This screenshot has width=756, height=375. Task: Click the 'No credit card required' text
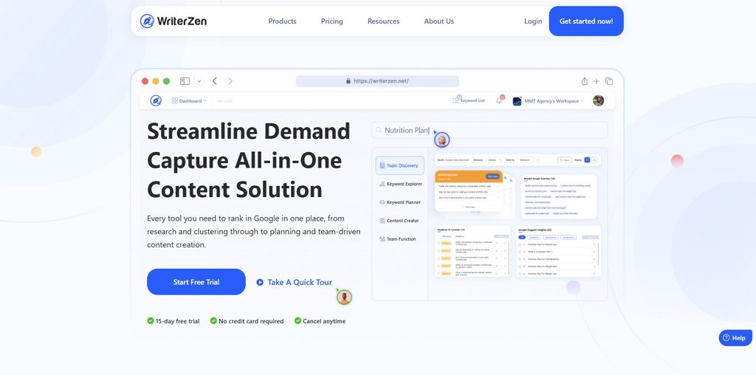(251, 321)
